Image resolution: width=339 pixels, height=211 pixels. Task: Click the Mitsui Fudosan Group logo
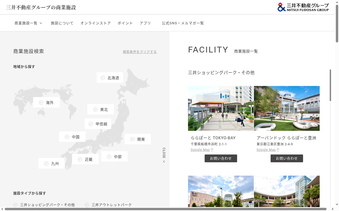point(303,7)
